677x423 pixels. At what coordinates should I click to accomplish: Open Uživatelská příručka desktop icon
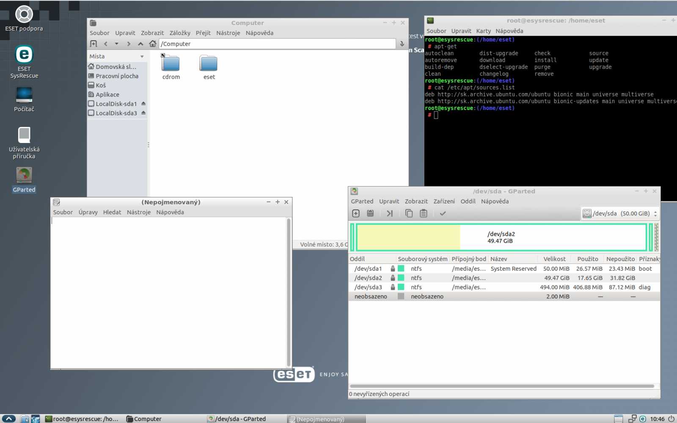point(24,143)
